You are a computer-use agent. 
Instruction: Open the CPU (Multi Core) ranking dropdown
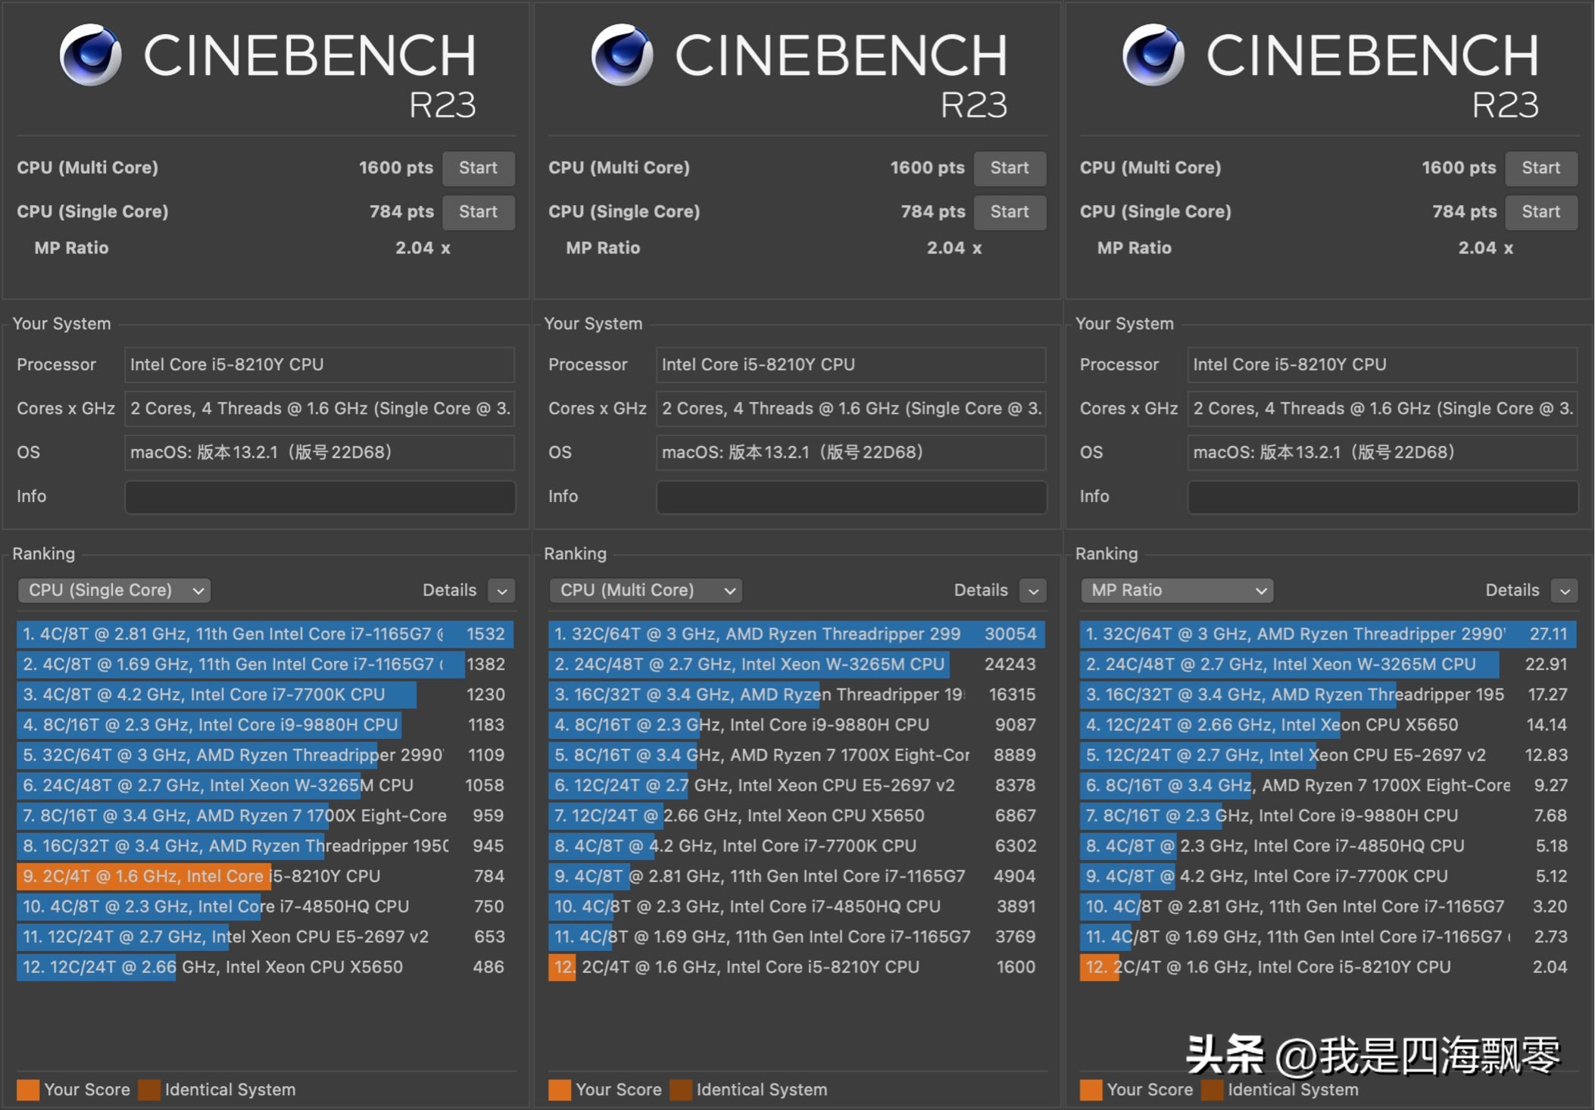coord(645,591)
